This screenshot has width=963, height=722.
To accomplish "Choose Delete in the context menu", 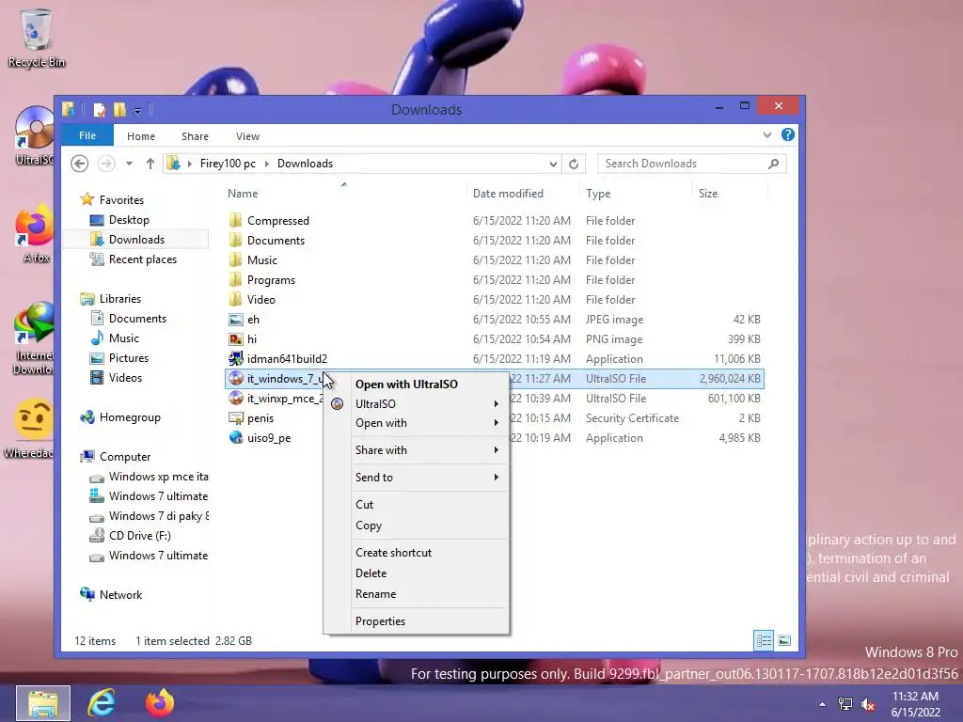I will [x=417, y=573].
